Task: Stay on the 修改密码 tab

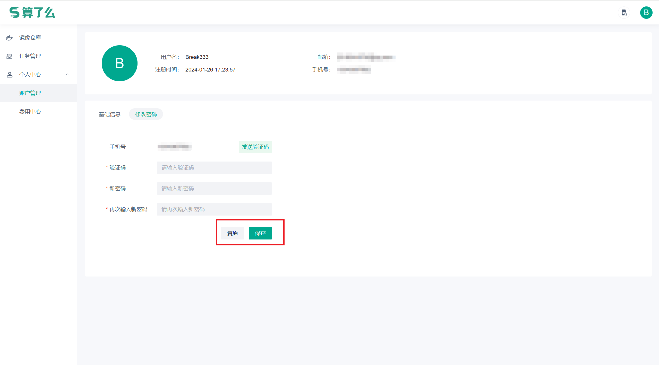Action: click(146, 114)
